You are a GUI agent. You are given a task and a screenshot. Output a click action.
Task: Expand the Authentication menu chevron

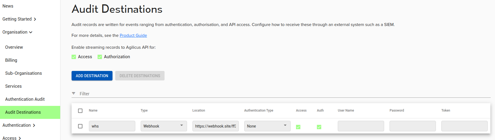pyautogui.click(x=34, y=125)
